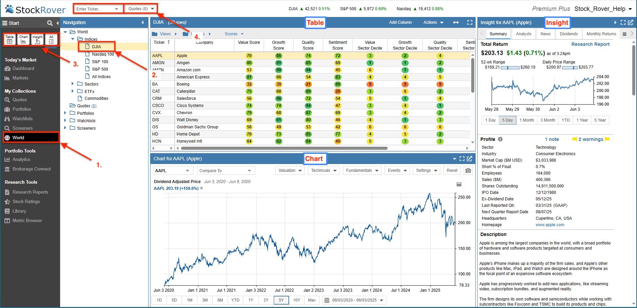Click the Table panel horizontal expand arrows icon
The height and width of the screenshot is (308, 637).
(x=456, y=22)
